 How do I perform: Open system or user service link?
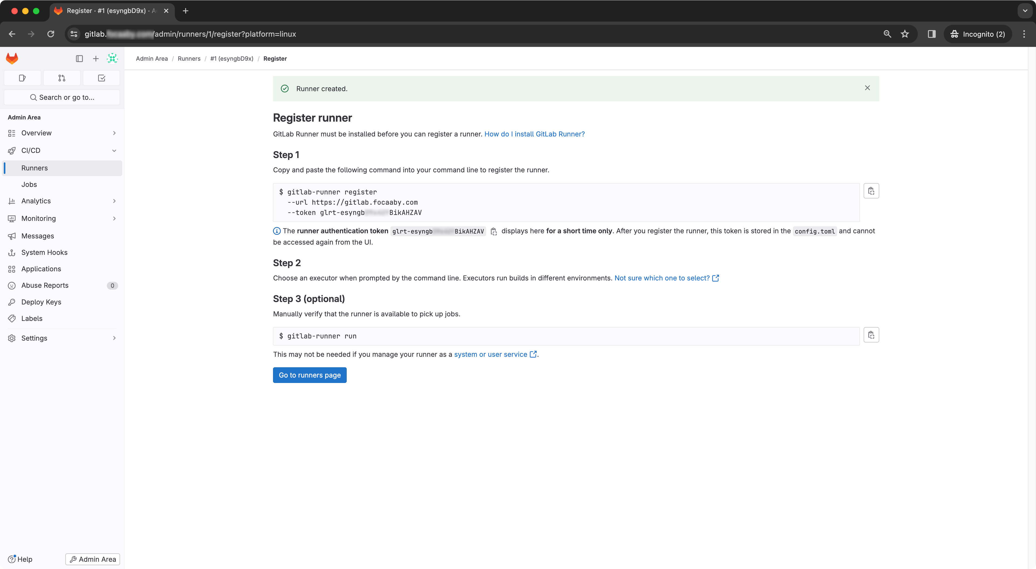[495, 355]
